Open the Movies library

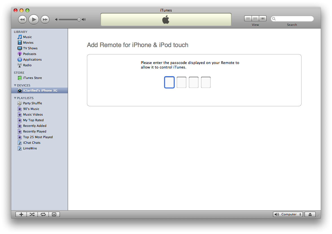pos(40,43)
